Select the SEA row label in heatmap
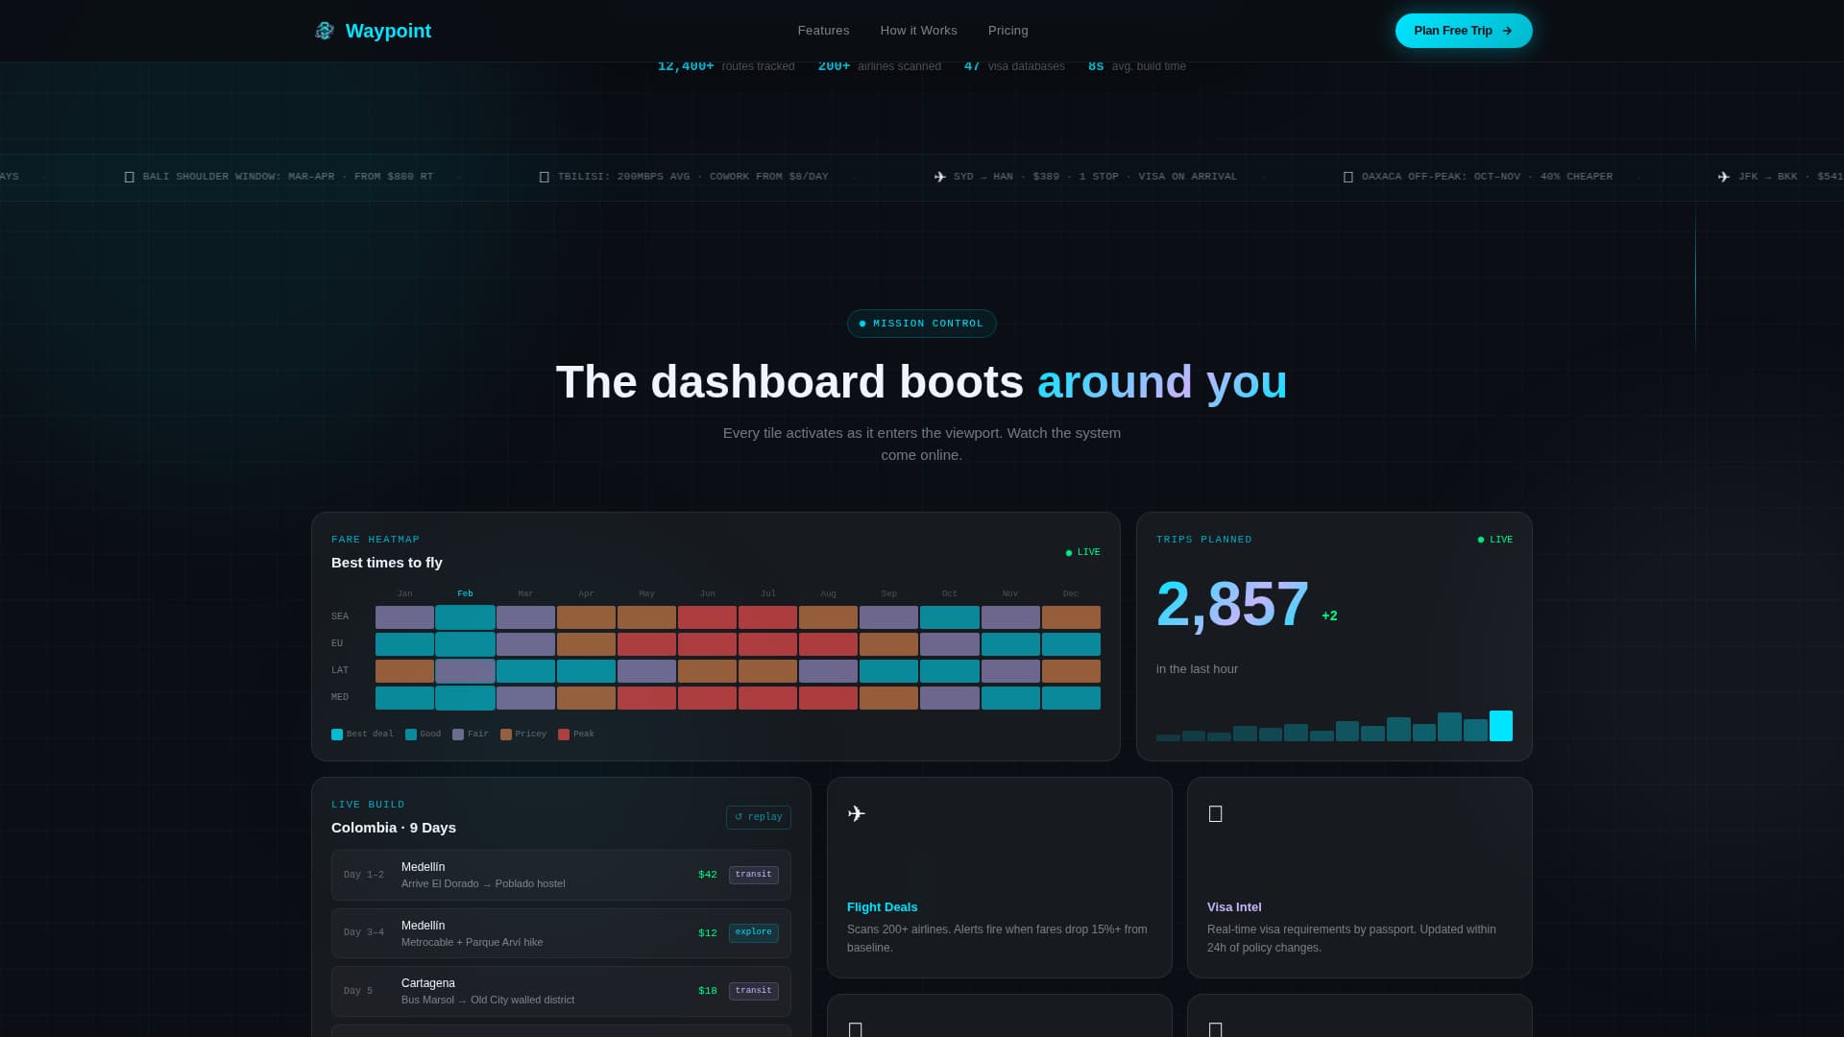The width and height of the screenshot is (1844, 1037). tap(340, 616)
